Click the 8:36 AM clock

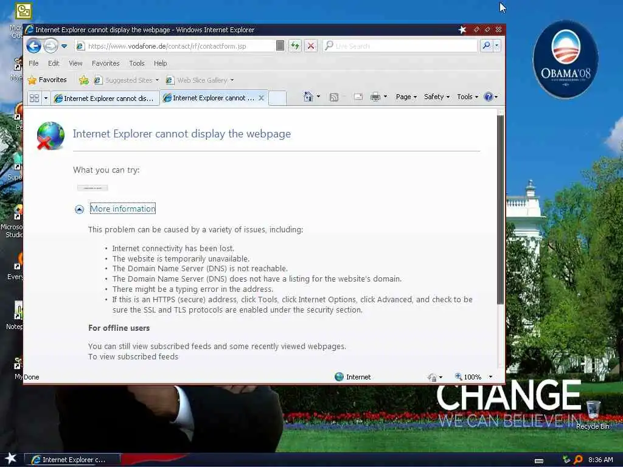600,460
